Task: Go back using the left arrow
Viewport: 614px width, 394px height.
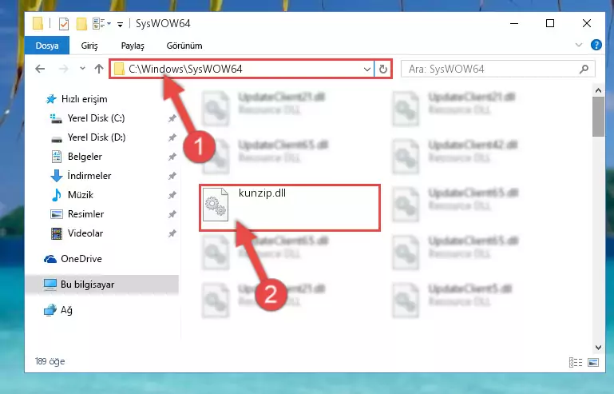Action: pos(40,69)
